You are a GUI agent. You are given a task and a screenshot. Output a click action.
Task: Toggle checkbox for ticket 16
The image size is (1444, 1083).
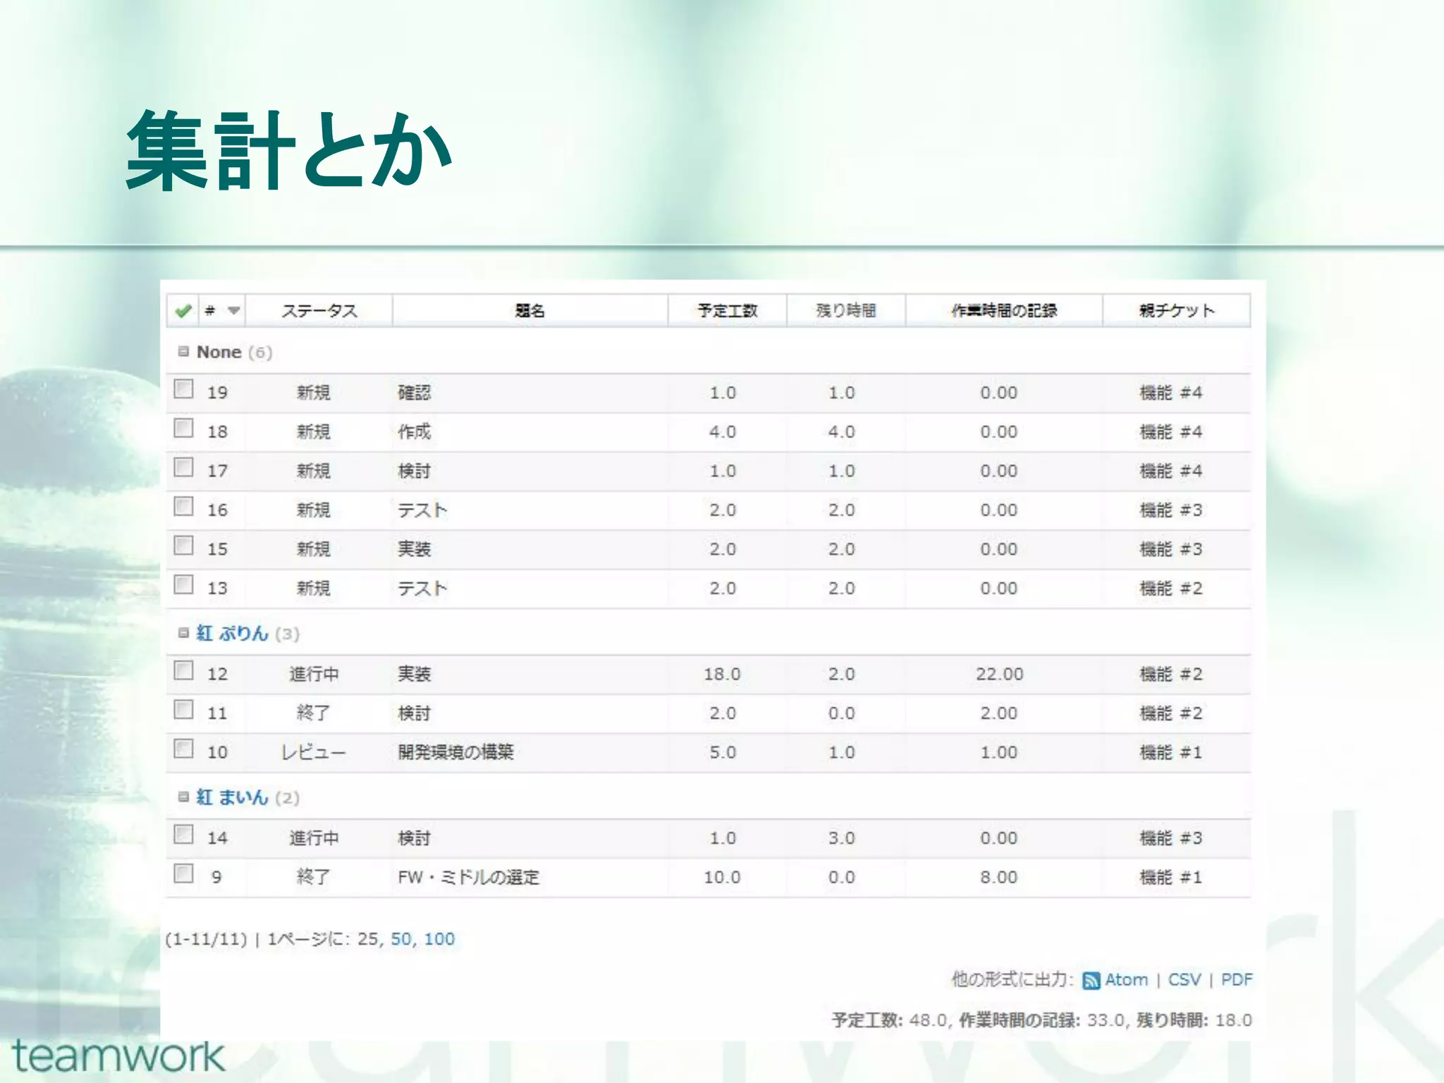[184, 506]
